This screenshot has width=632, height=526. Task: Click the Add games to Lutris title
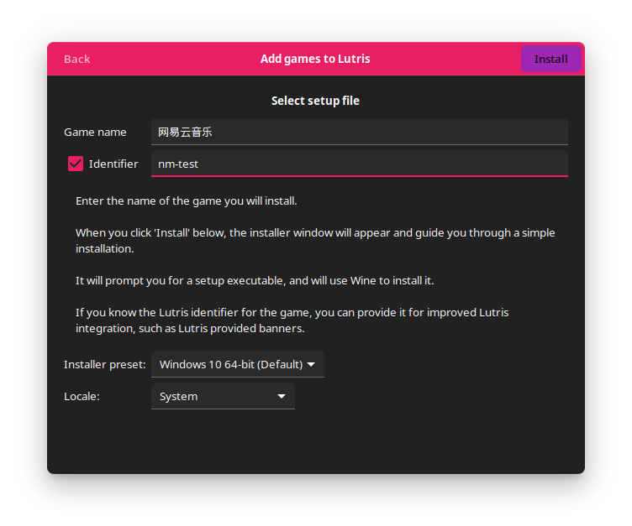pyautogui.click(x=315, y=59)
